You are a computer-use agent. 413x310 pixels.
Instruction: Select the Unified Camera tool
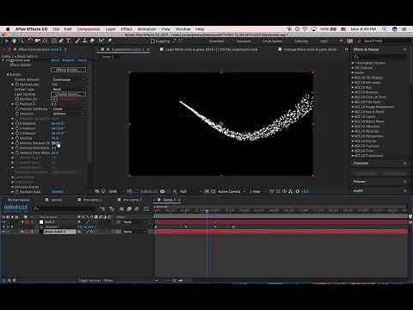pos(37,40)
